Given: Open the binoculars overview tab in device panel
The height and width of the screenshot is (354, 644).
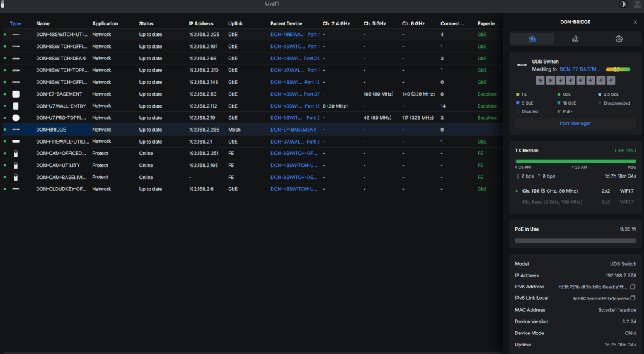Looking at the screenshot, I should point(532,39).
